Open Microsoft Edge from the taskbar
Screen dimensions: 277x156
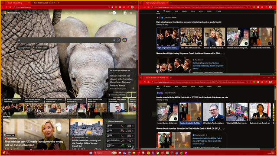[x=129, y=153]
